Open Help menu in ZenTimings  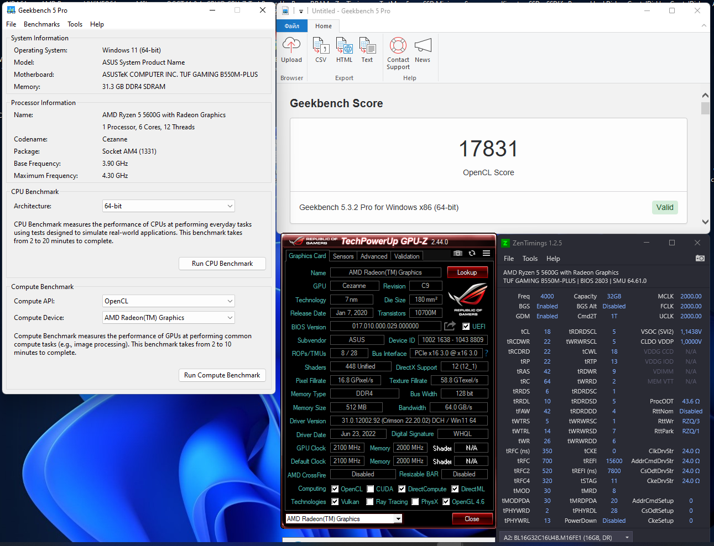553,259
